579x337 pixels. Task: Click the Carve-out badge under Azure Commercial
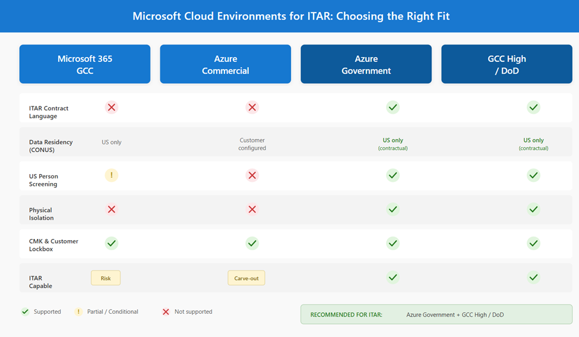coord(246,278)
